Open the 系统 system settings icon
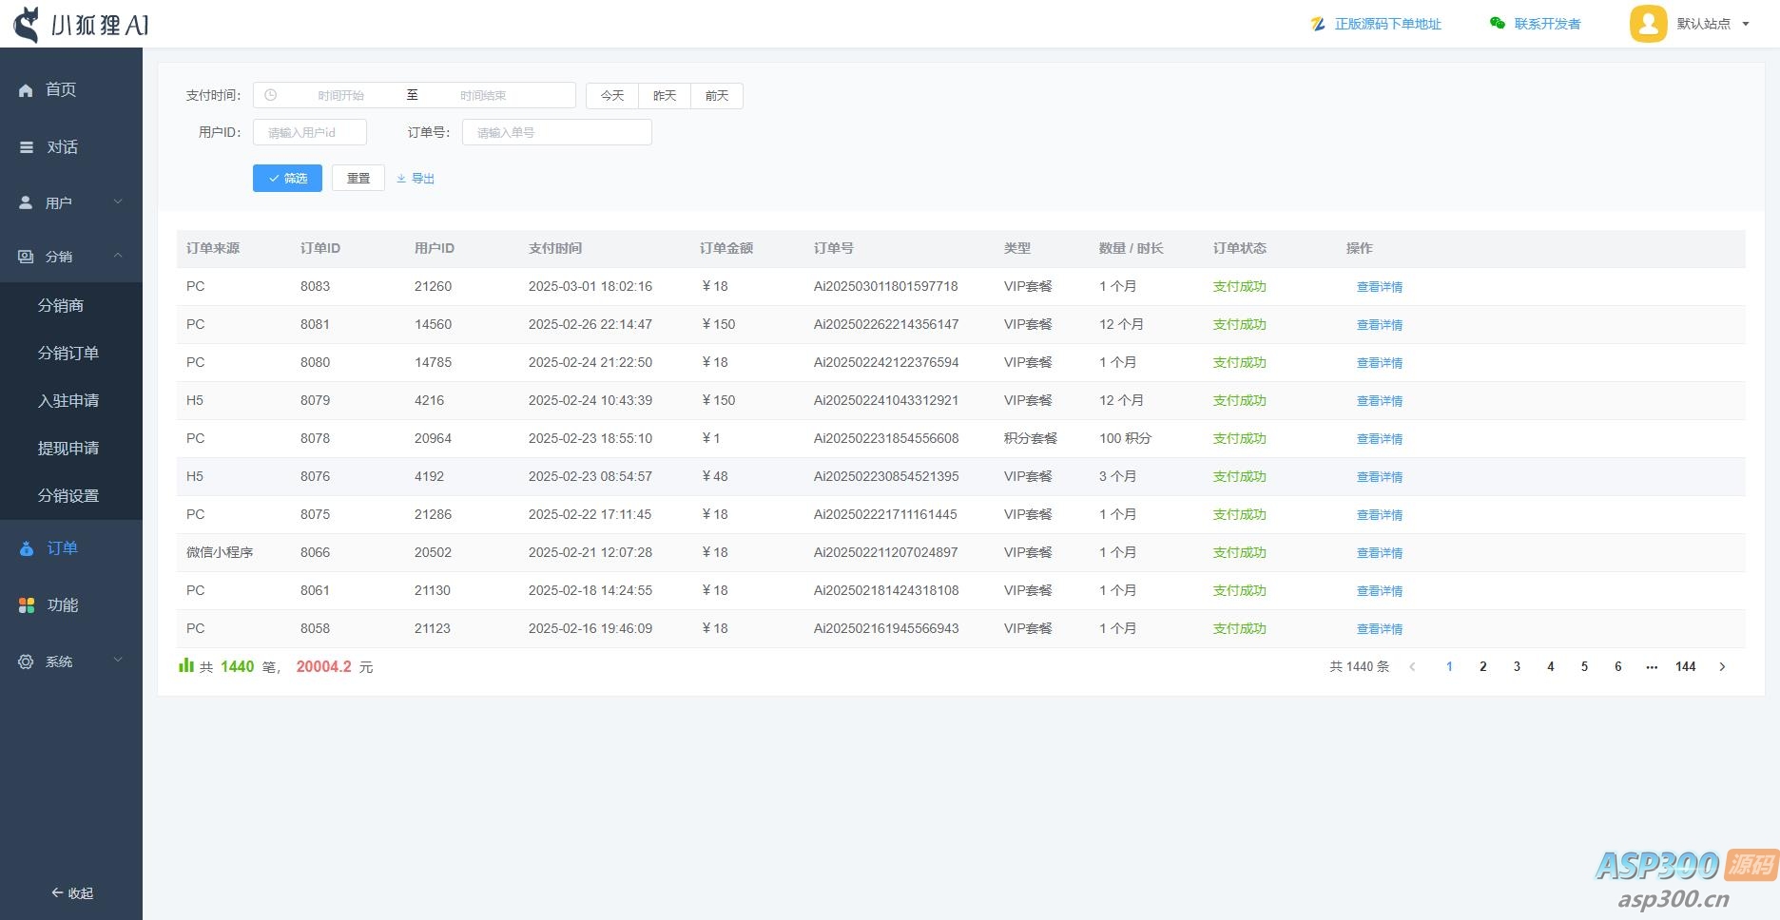Image resolution: width=1780 pixels, height=920 pixels. click(x=26, y=661)
